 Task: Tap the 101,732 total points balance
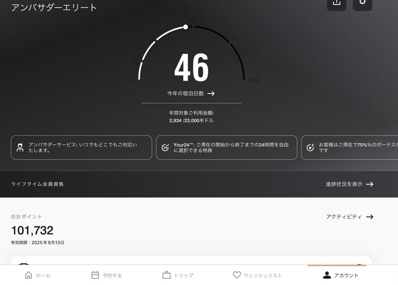point(32,230)
